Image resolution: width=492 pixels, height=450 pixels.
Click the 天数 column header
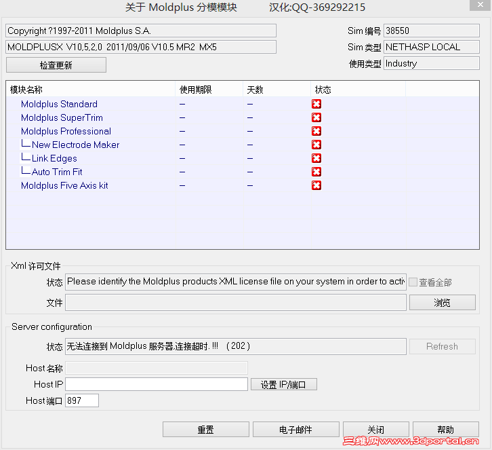tap(277, 90)
